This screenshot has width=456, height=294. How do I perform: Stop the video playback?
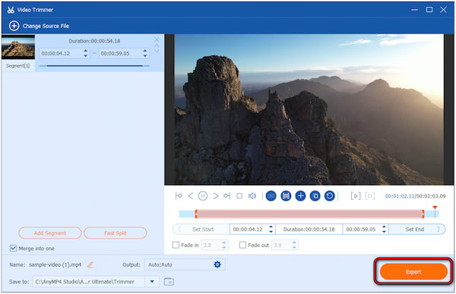(239, 196)
